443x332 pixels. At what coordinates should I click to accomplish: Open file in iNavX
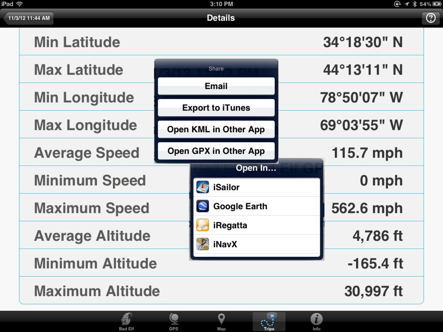pyautogui.click(x=257, y=244)
